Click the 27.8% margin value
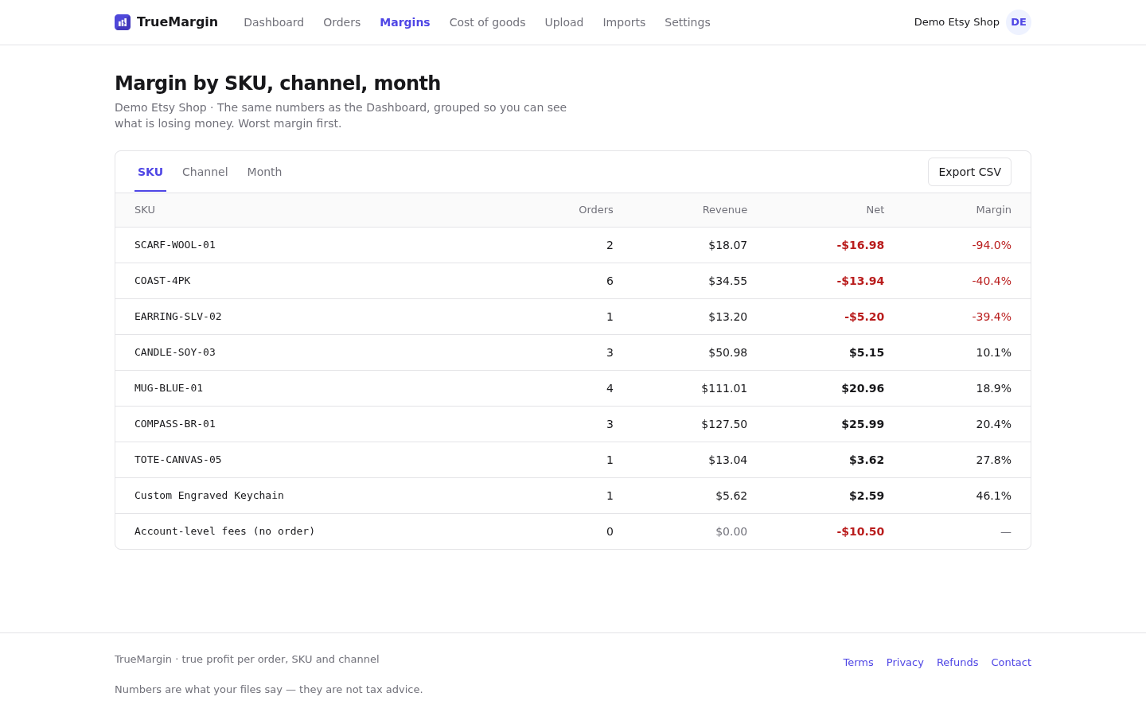Image resolution: width=1146 pixels, height=716 pixels. (x=994, y=460)
